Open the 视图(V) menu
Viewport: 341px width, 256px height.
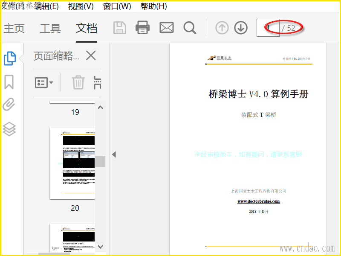click(81, 6)
